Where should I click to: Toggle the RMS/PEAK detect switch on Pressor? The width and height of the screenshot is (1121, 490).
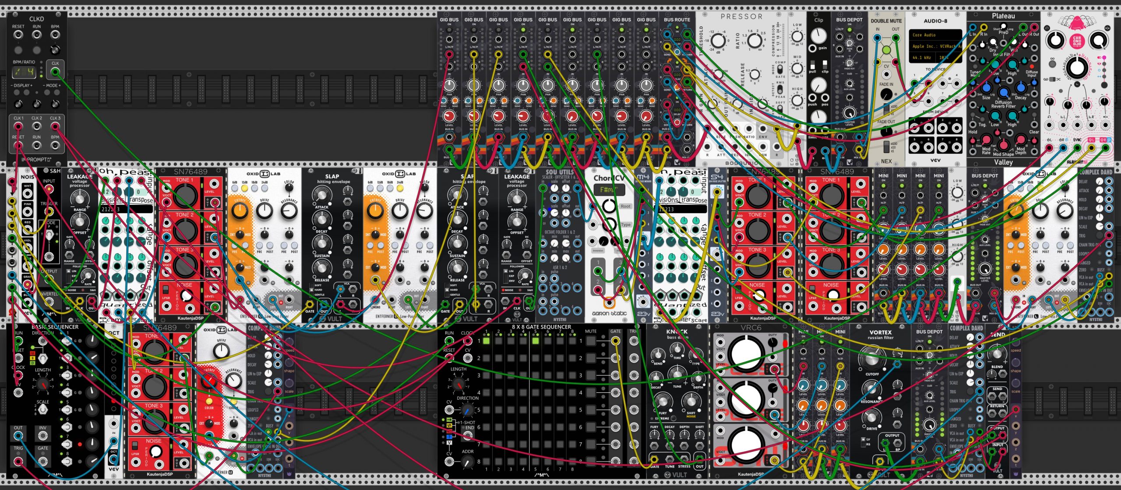click(x=780, y=90)
